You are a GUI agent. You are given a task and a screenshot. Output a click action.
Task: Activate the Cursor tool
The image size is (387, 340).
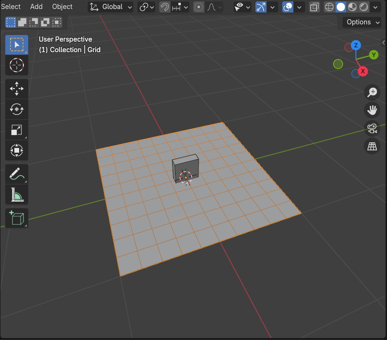click(17, 65)
